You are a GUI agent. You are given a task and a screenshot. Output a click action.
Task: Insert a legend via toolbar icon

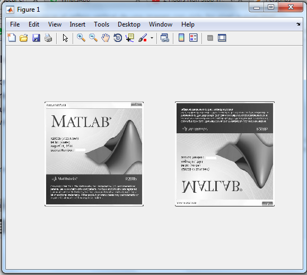pyautogui.click(x=193, y=38)
